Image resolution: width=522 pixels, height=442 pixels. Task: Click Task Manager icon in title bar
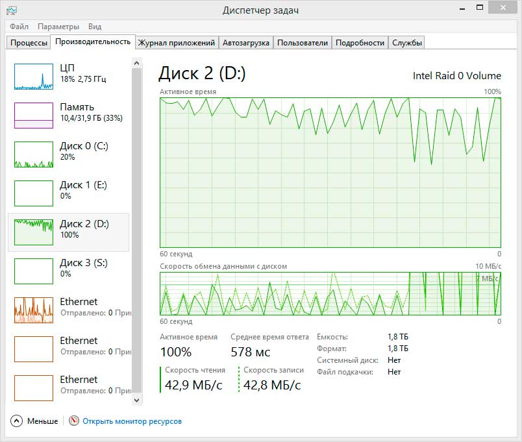(12, 10)
